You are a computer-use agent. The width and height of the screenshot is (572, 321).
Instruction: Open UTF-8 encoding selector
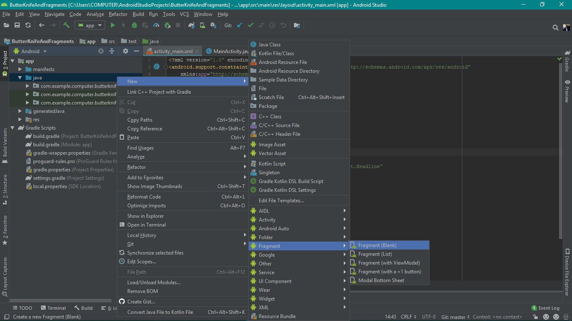pyautogui.click(x=429, y=317)
